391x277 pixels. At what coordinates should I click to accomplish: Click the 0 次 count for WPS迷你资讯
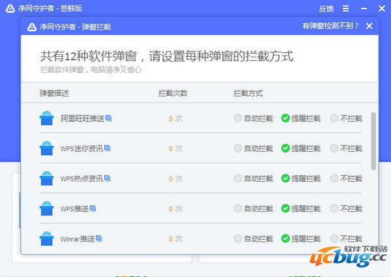tap(175, 149)
